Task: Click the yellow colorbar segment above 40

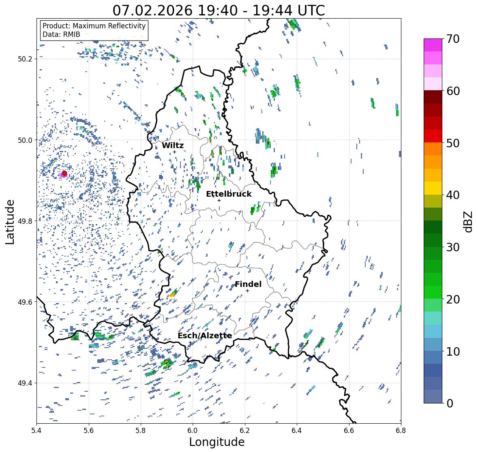Action: pyautogui.click(x=433, y=188)
